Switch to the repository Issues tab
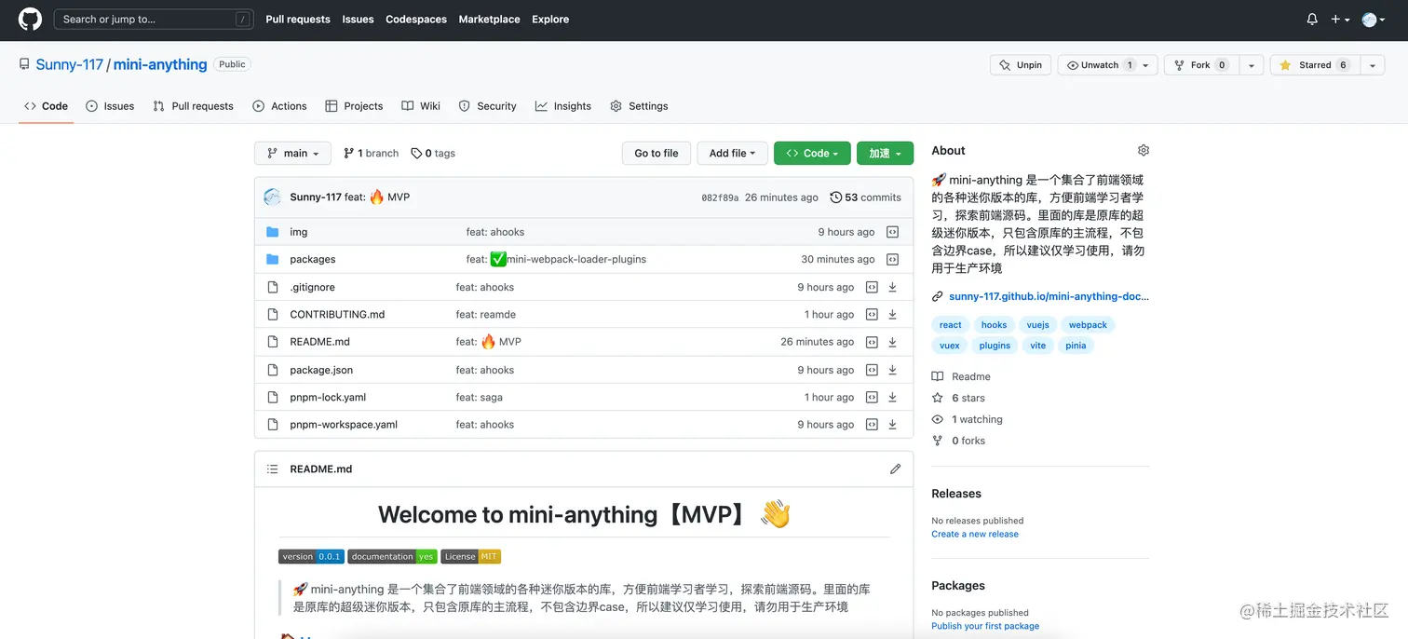The width and height of the screenshot is (1408, 639). pos(110,106)
